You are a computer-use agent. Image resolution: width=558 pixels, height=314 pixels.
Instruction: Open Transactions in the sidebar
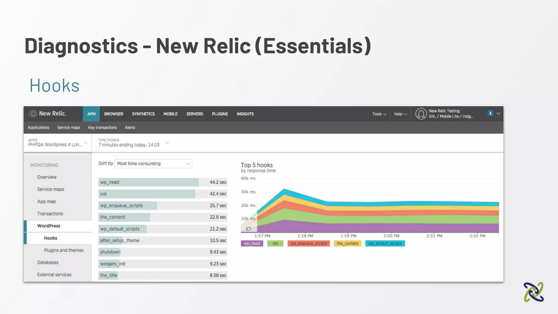click(50, 214)
